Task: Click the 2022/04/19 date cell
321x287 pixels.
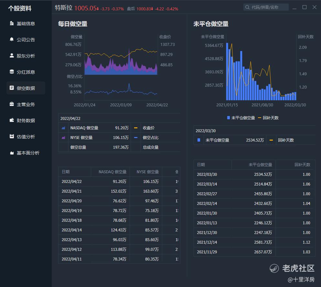Action: [x=72, y=211]
